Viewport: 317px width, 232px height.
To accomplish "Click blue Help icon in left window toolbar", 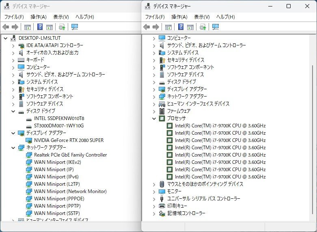I will [40, 27].
